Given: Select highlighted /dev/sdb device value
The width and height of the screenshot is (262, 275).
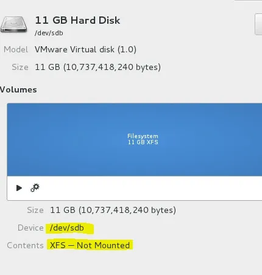Looking at the screenshot, I should click(67, 228).
